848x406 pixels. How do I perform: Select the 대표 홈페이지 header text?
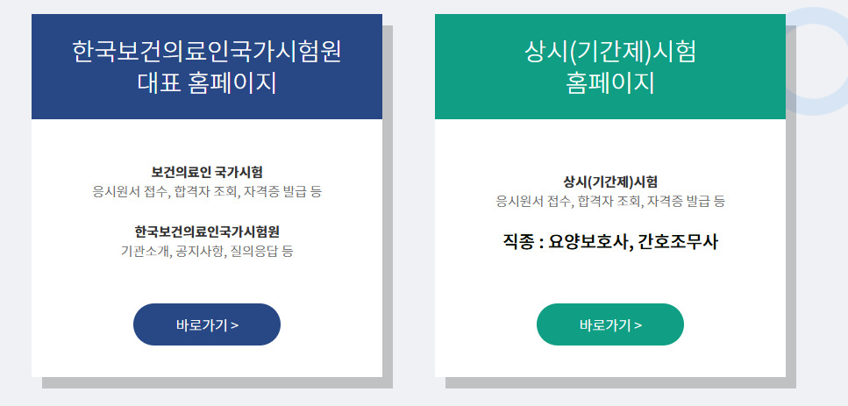click(207, 82)
